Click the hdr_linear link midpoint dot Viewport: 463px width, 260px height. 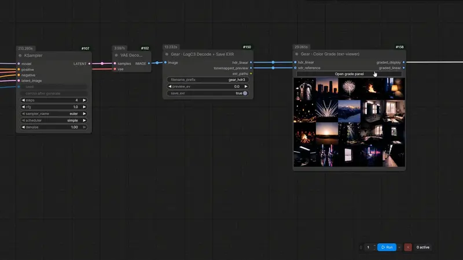(x=273, y=62)
